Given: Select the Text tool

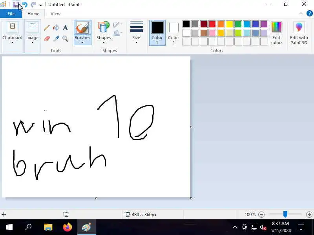Looking at the screenshot, I should [65, 28].
